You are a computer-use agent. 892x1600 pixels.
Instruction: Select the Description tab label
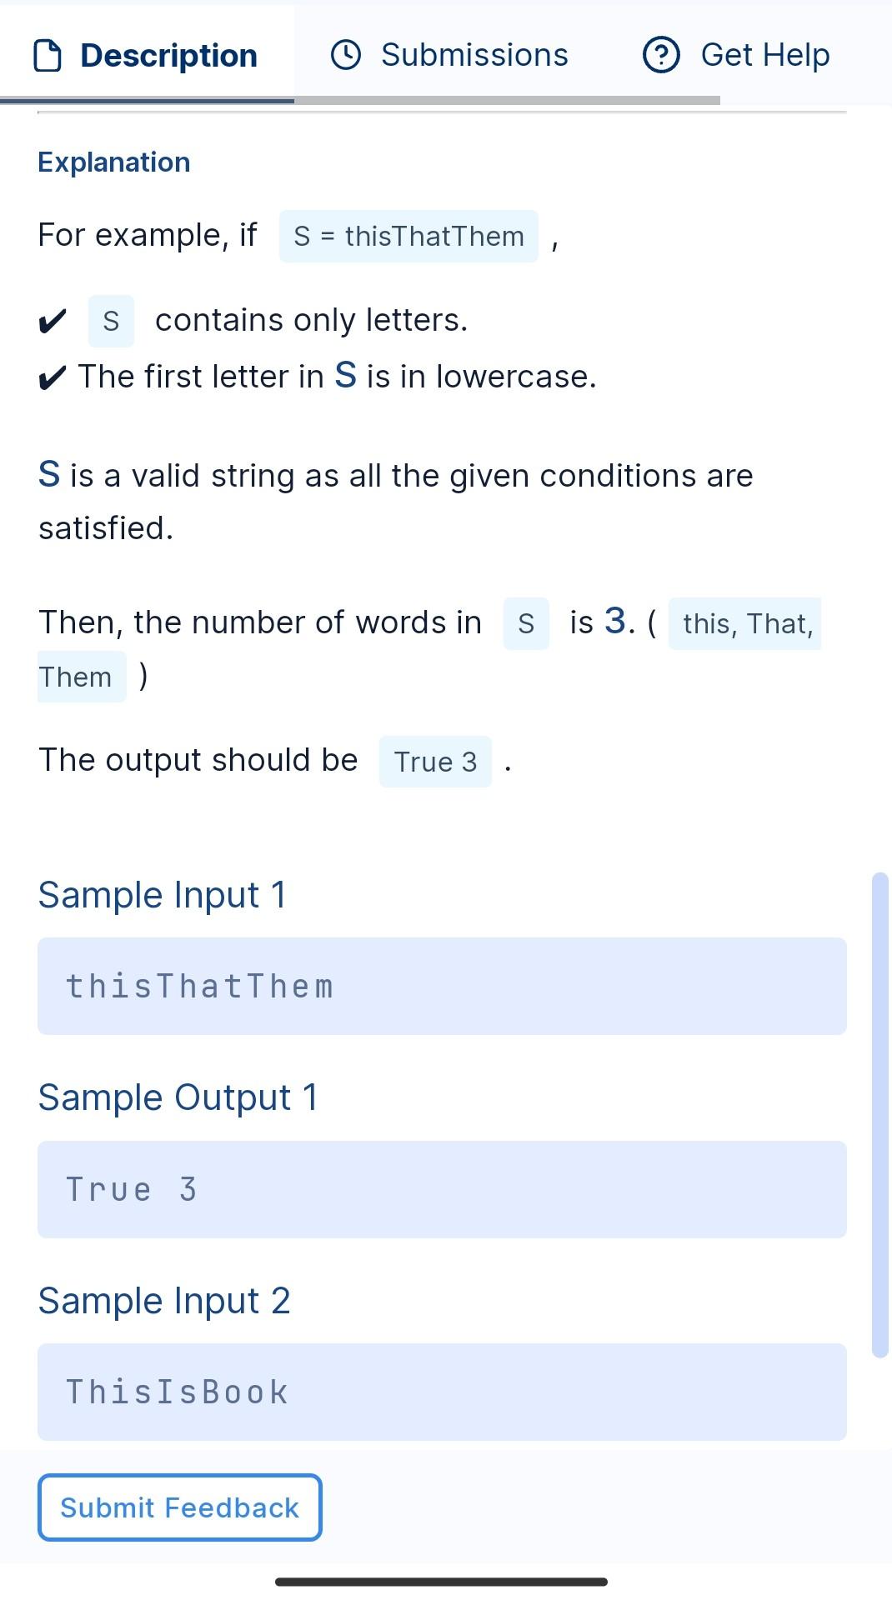click(x=167, y=54)
